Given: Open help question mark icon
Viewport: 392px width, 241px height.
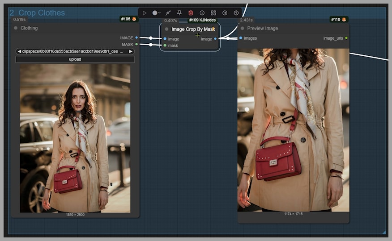Looking at the screenshot, I should coord(236,13).
